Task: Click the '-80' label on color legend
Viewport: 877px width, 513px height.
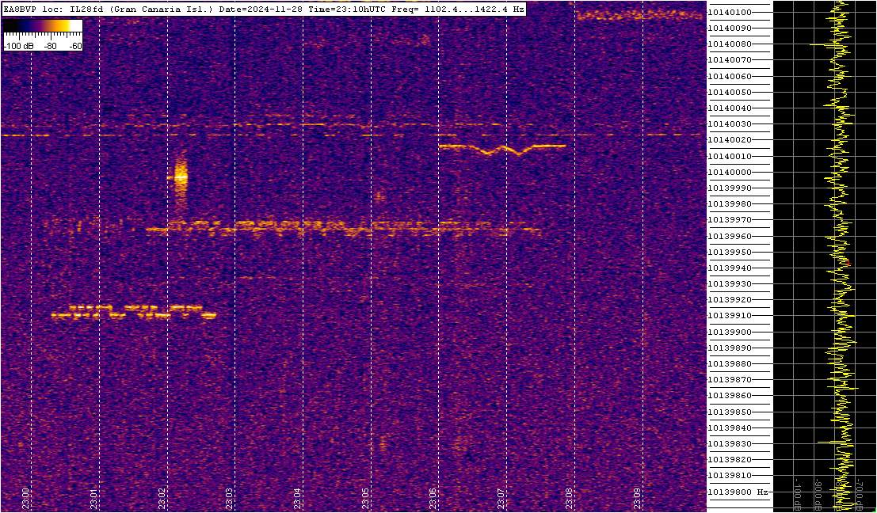Action: 50,47
